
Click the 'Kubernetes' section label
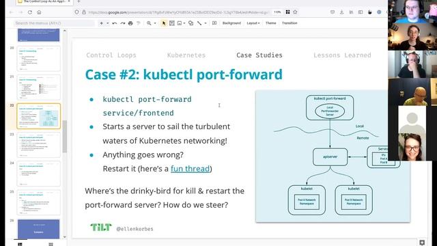coord(186,55)
